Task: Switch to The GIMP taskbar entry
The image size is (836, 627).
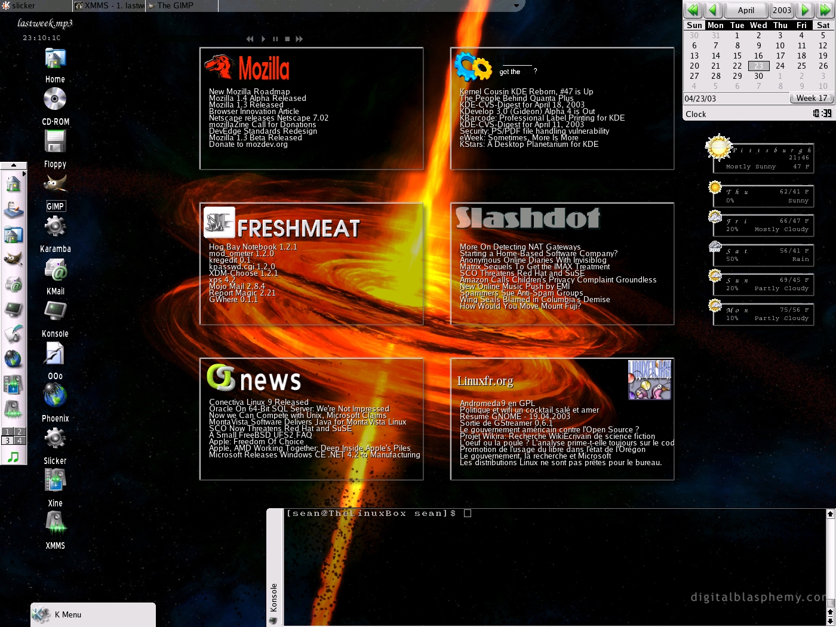Action: tap(182, 5)
